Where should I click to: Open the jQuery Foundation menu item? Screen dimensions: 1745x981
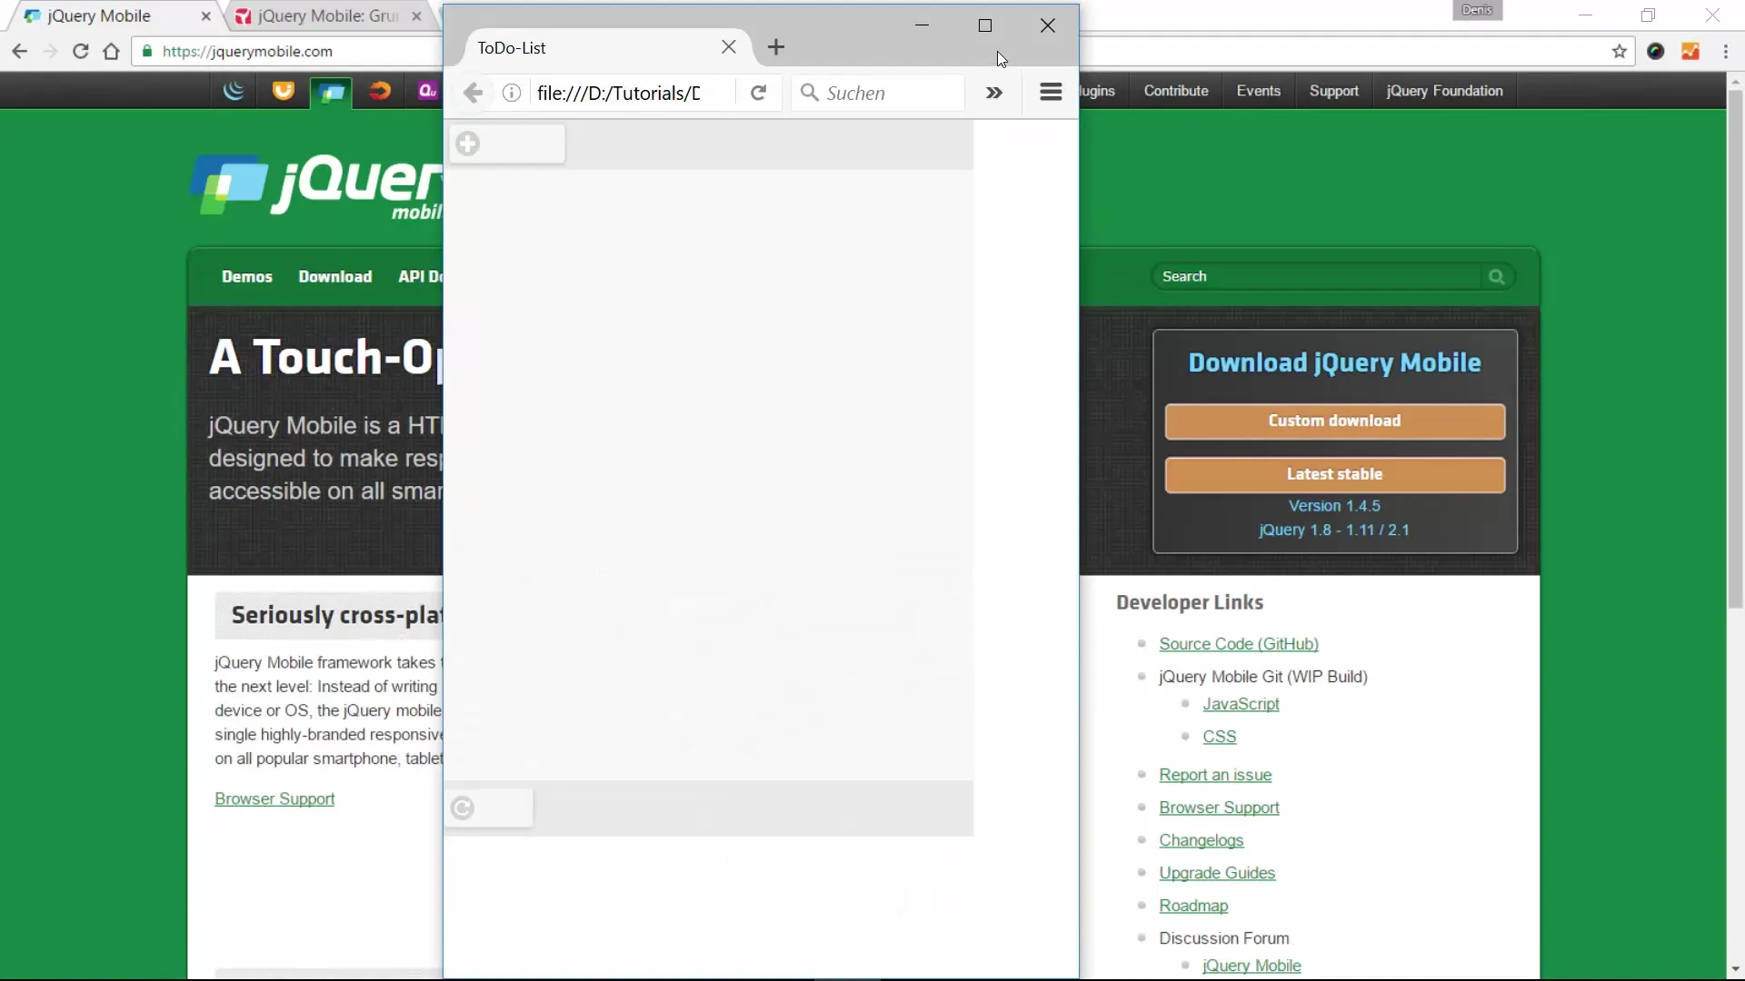tap(1445, 91)
